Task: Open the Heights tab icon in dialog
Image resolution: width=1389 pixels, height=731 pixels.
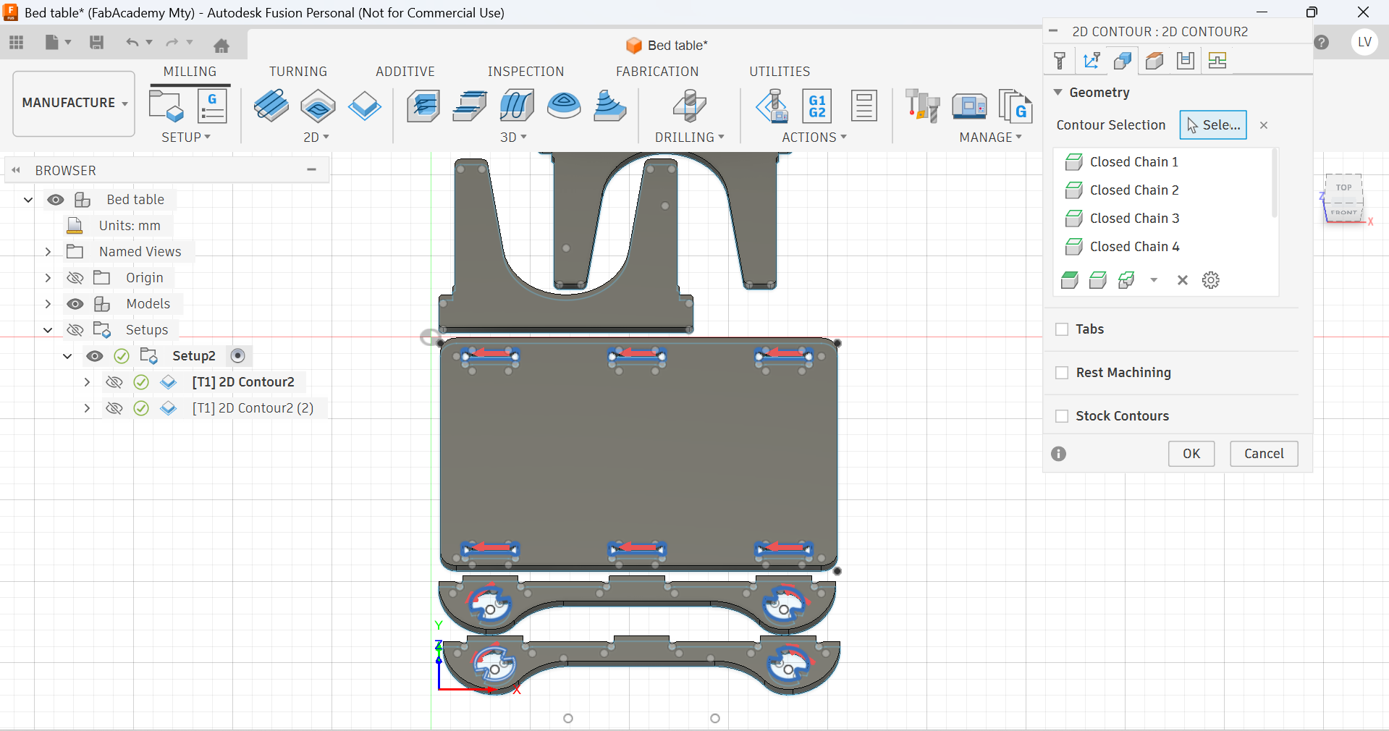Action: click(1154, 61)
